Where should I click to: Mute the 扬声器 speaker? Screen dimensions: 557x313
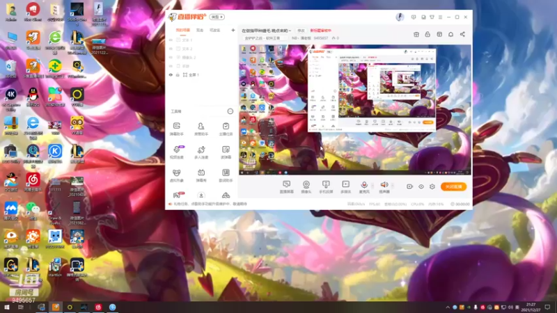coord(384,186)
